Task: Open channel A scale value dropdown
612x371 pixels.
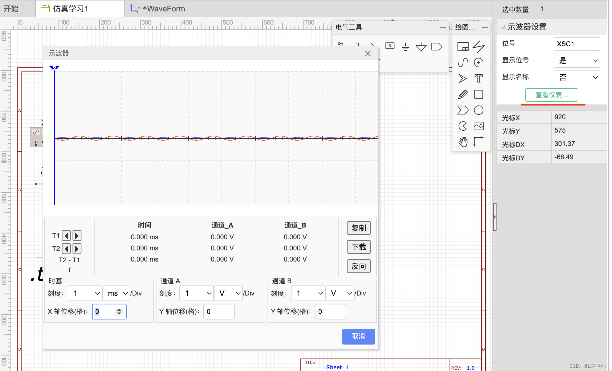Action: click(x=197, y=293)
